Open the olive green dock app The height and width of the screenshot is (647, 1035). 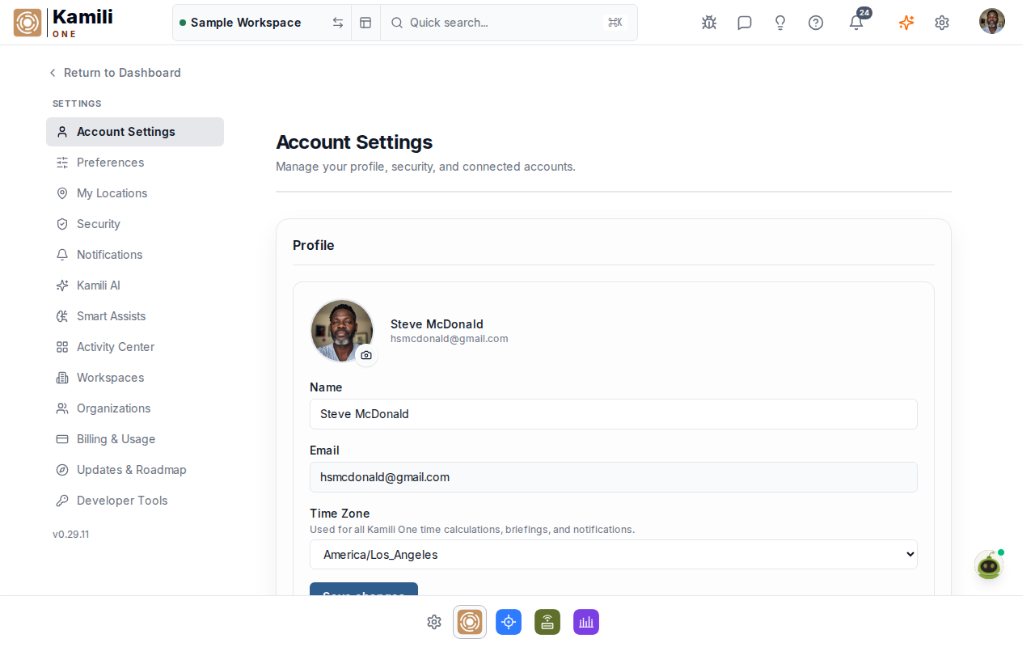[x=547, y=622]
